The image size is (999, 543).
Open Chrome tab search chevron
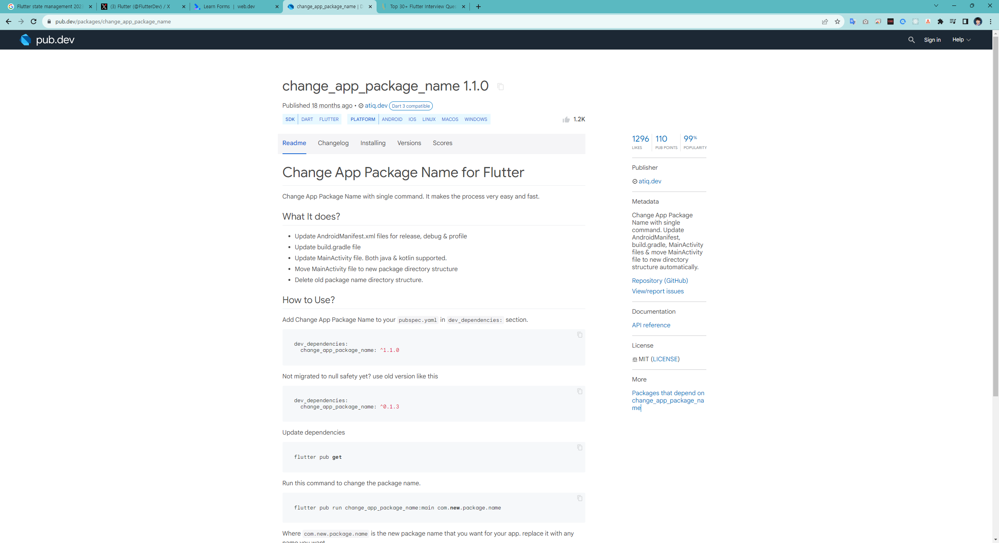pos(936,6)
